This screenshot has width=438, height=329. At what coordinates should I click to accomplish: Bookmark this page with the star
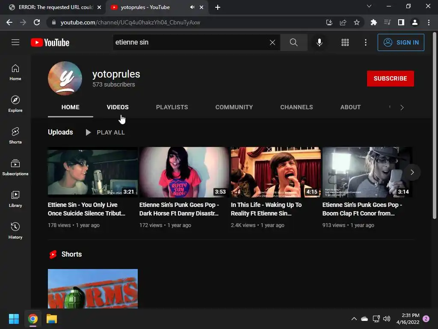click(356, 22)
